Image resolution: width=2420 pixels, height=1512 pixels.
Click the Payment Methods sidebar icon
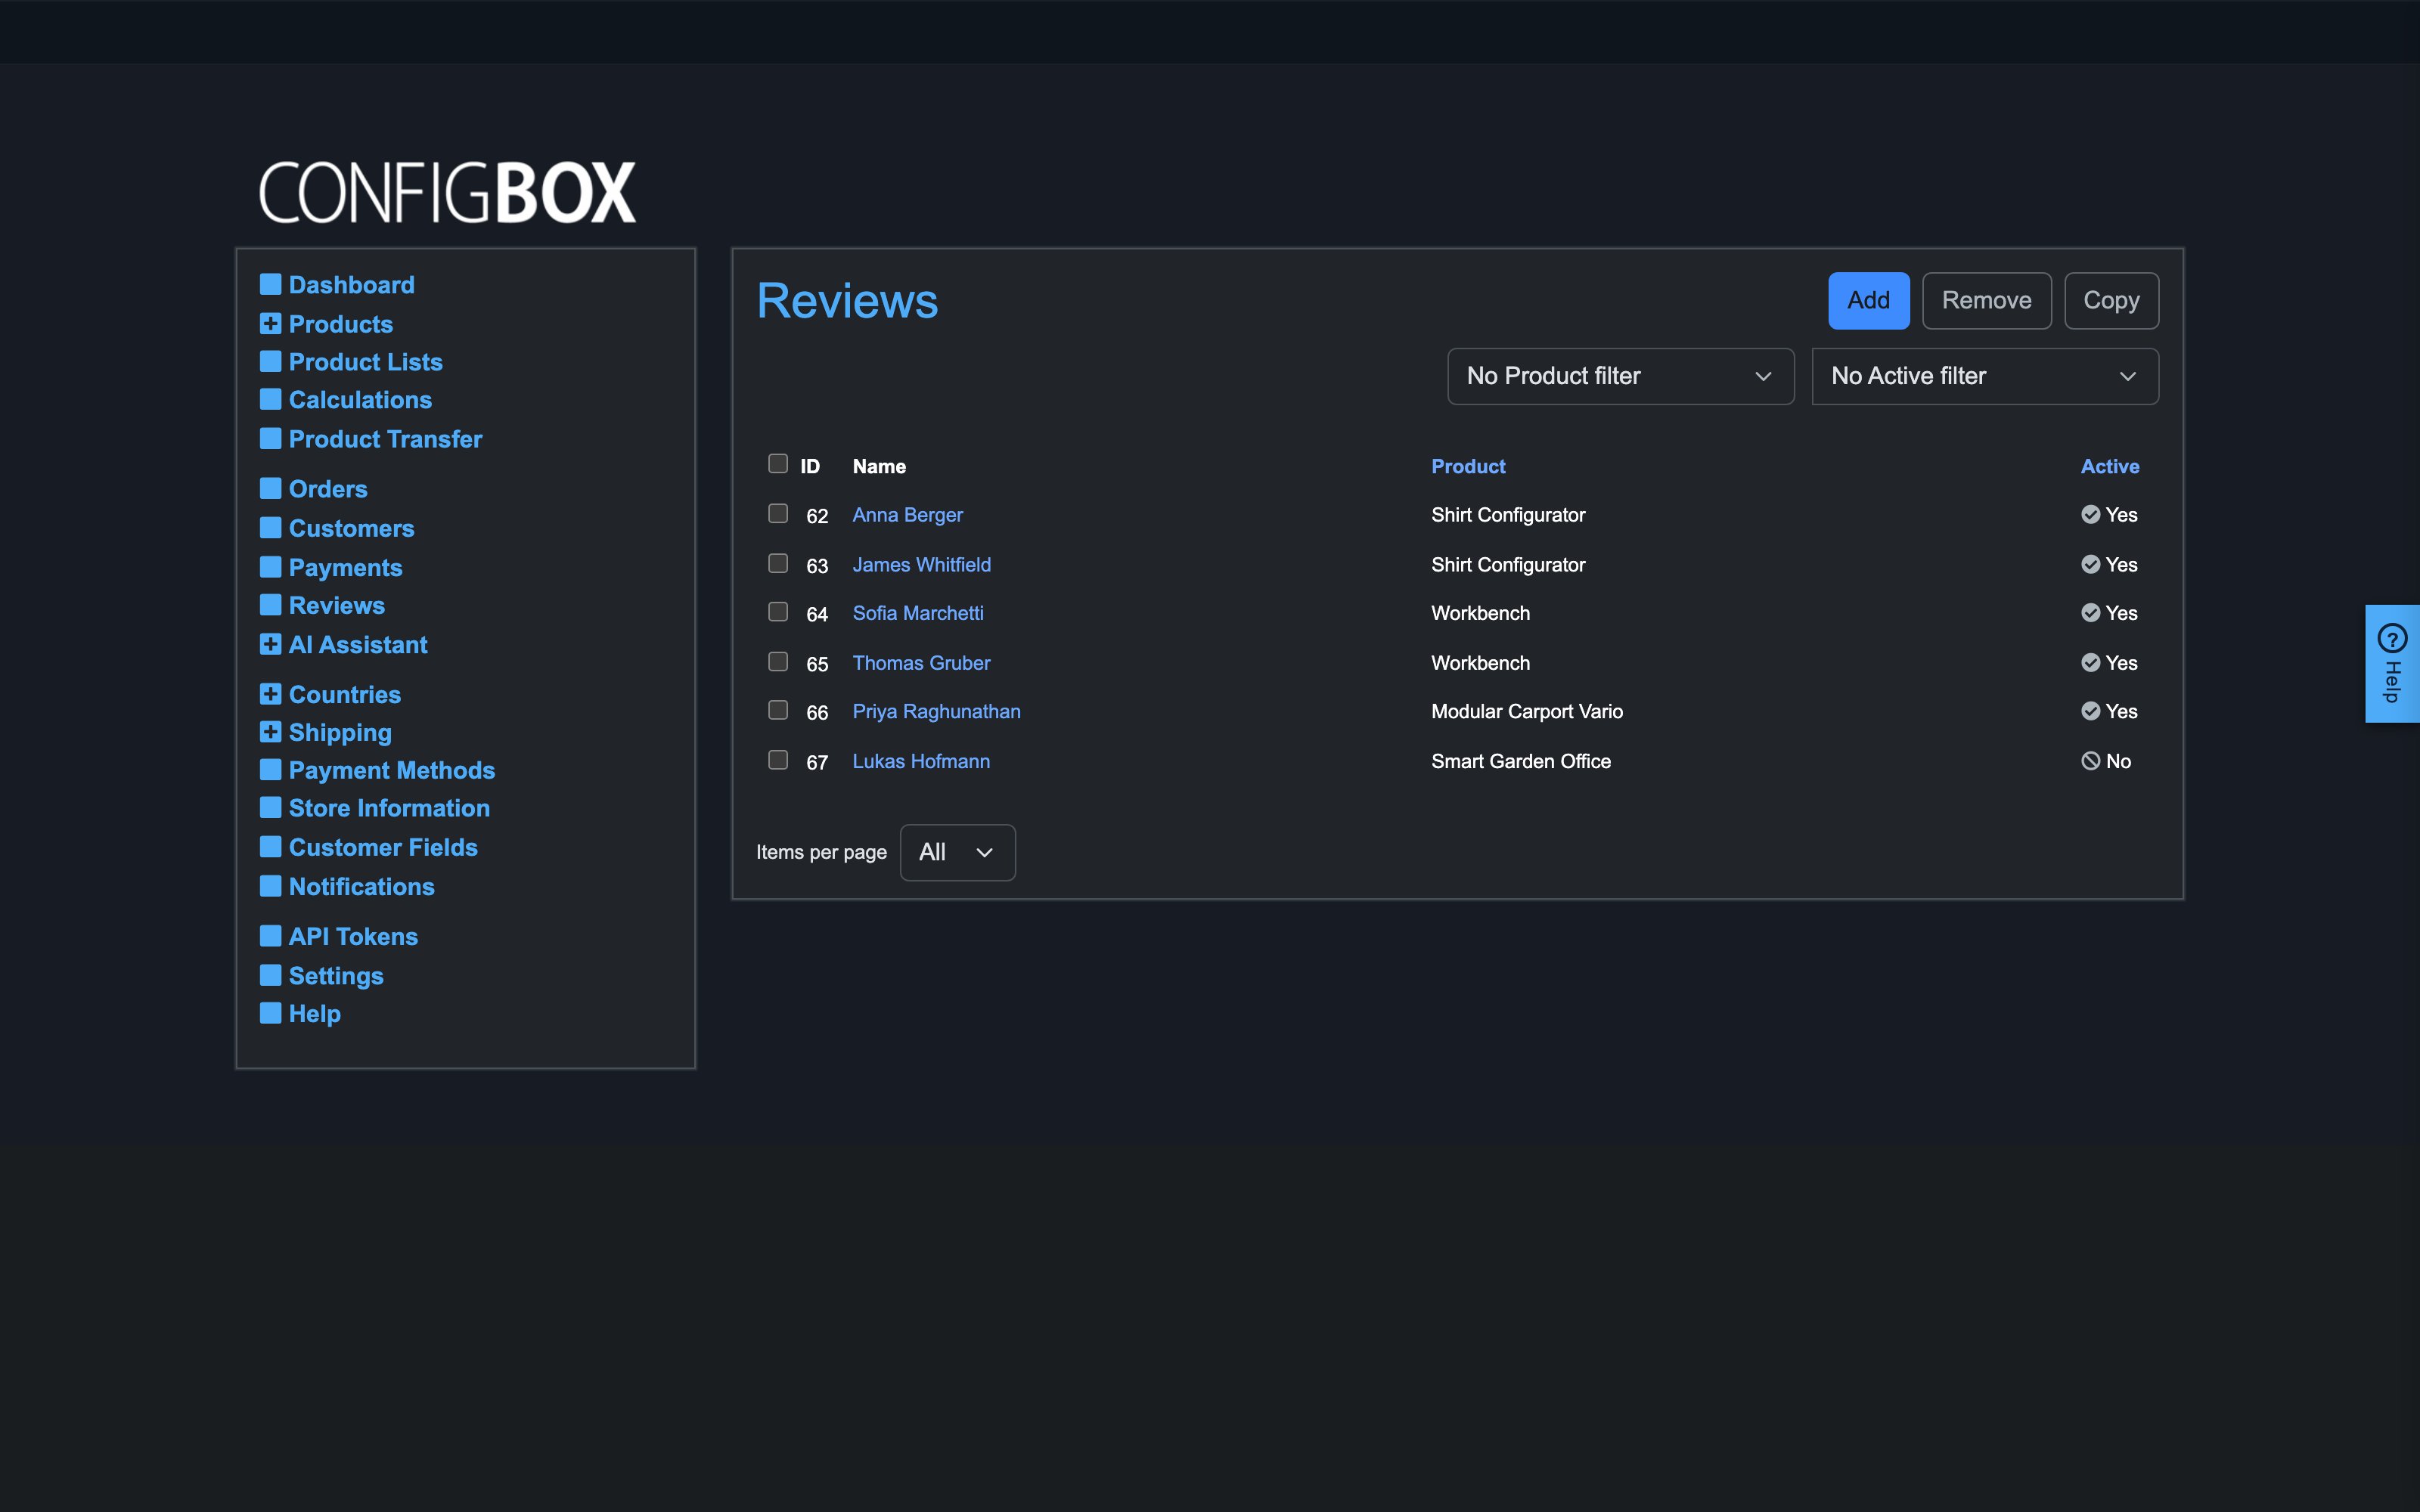[270, 769]
